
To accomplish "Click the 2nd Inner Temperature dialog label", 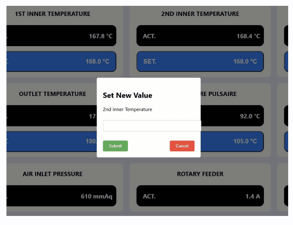I will click(x=127, y=110).
